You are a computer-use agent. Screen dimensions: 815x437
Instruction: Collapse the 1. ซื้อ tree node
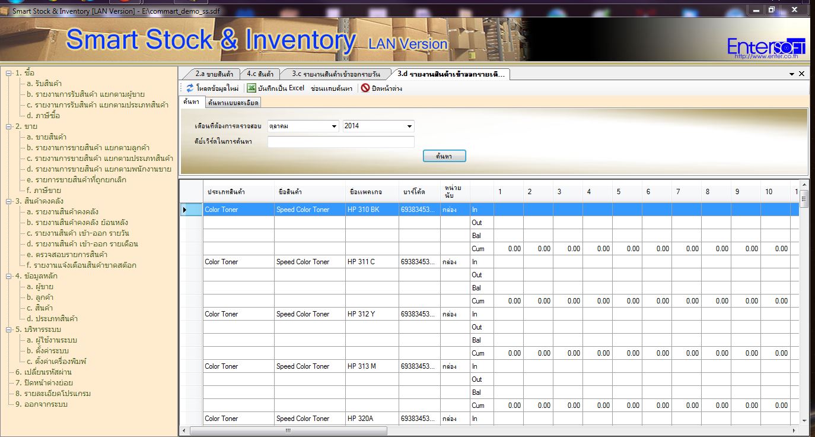pyautogui.click(x=9, y=73)
